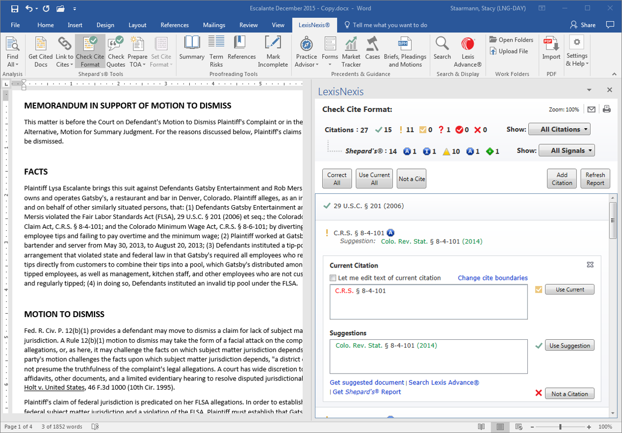Screen dimensions: 622x433
Task: Save the document using floppy icon
Action: 15,8
